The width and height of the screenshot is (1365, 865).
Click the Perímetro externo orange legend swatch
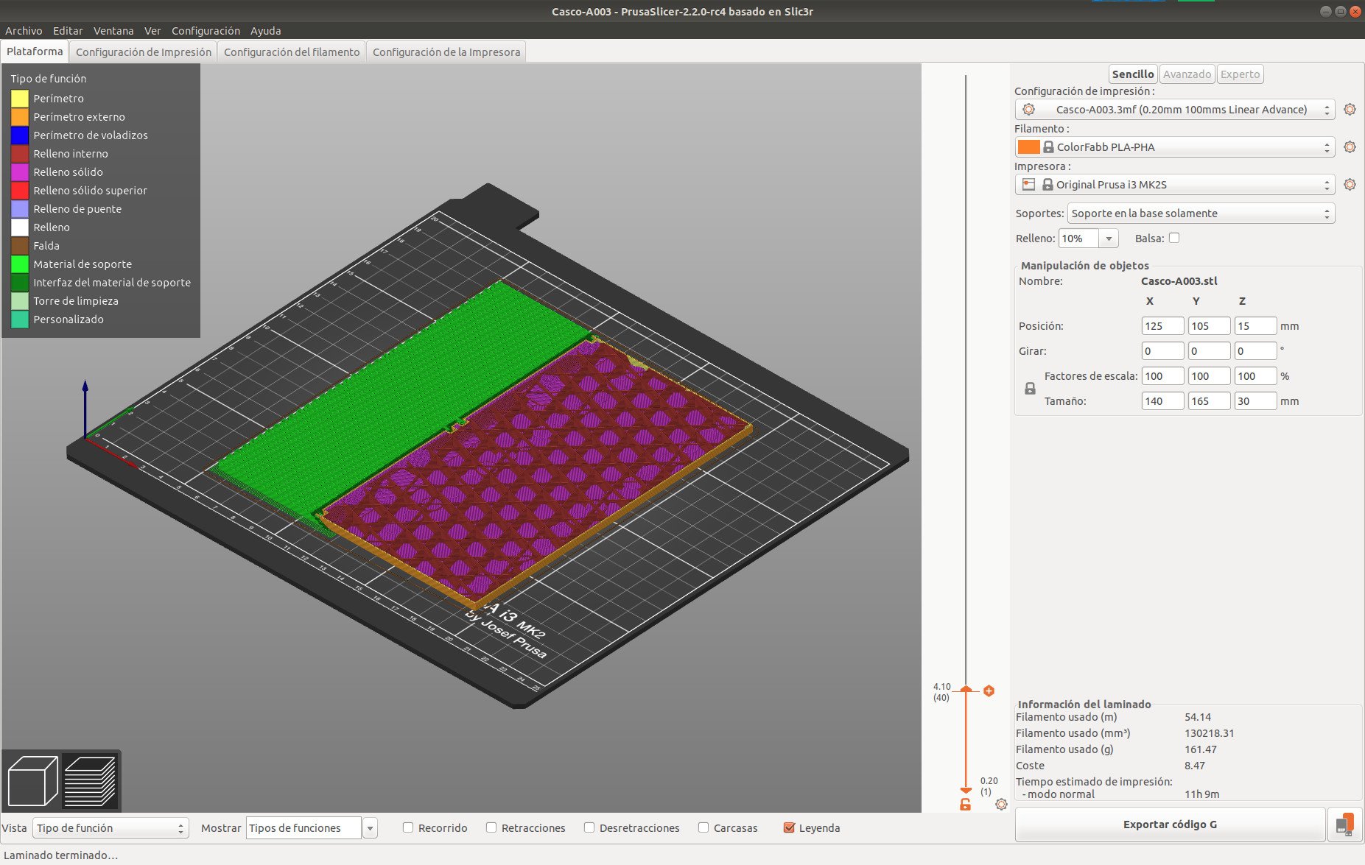tap(20, 116)
